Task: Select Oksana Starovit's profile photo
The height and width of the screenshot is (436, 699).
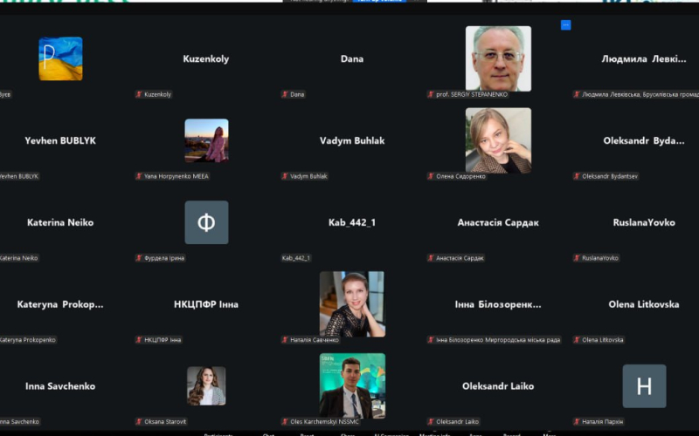Action: (x=206, y=386)
